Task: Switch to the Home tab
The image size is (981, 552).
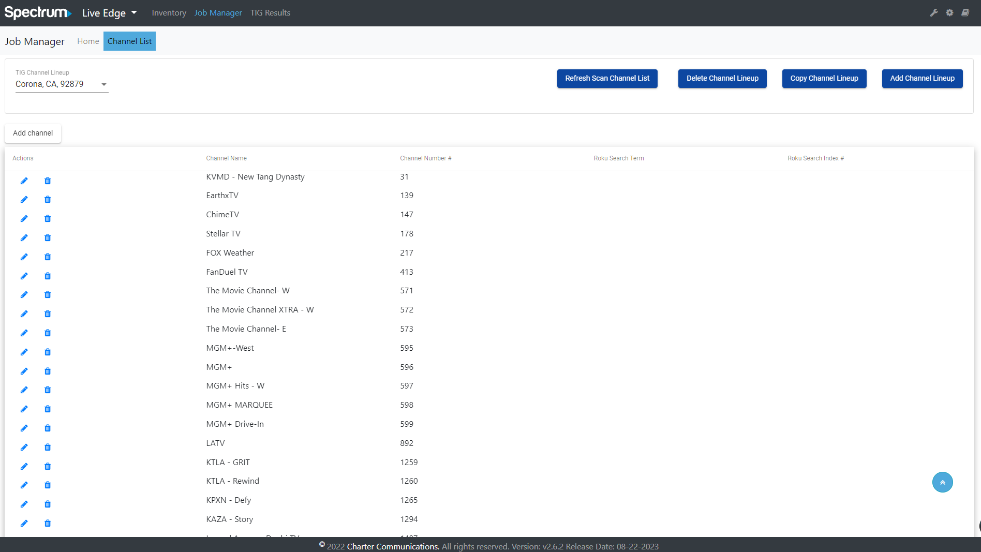Action: 88,41
